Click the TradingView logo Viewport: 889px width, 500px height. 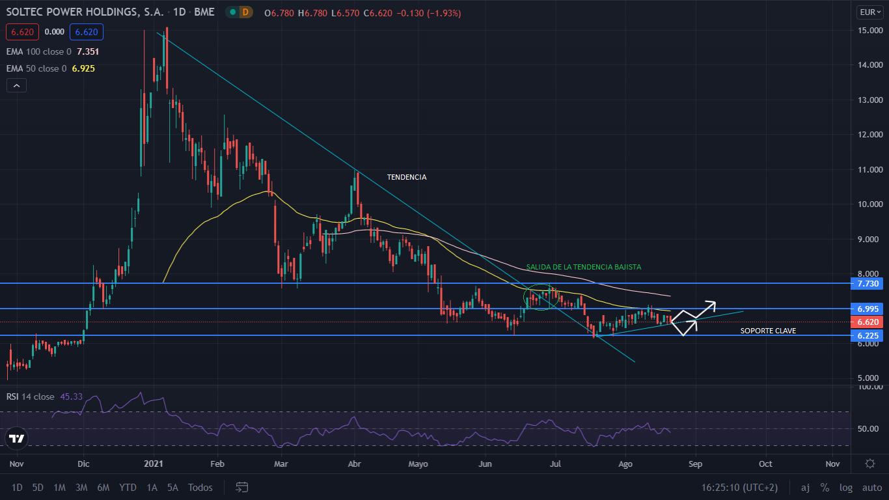pyautogui.click(x=17, y=439)
